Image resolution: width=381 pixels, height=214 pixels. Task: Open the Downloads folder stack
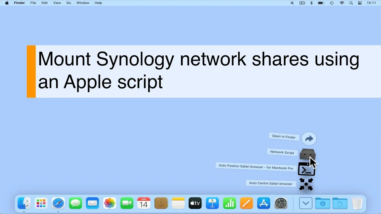coord(323,203)
